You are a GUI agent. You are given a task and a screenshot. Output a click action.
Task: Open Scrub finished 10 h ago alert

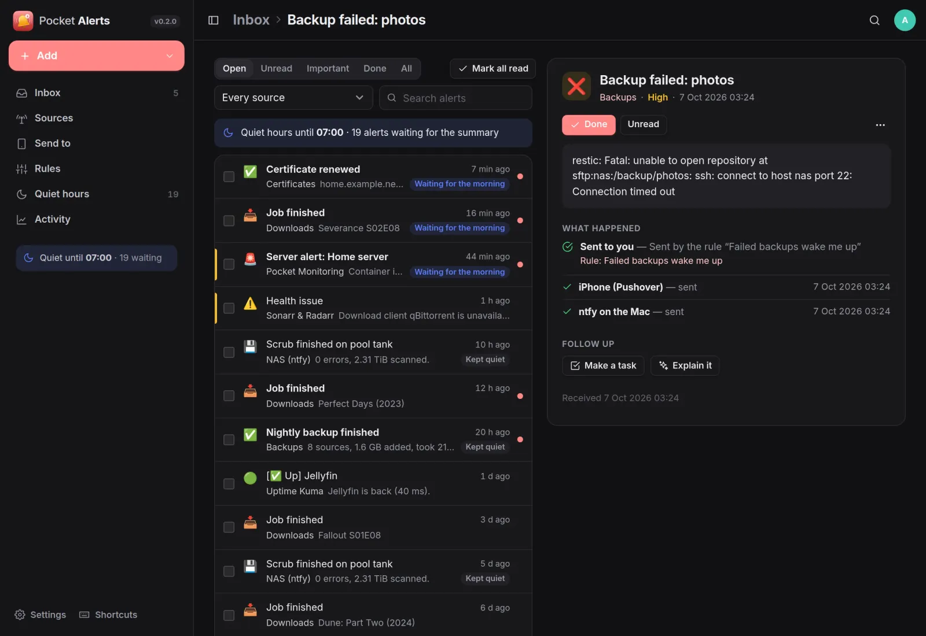(x=373, y=352)
